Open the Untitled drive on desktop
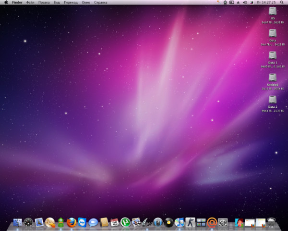The image size is (288, 231). [x=273, y=77]
